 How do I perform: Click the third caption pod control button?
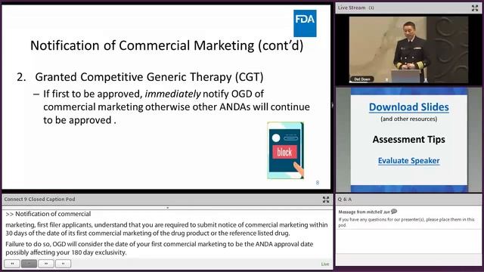tap(46, 264)
